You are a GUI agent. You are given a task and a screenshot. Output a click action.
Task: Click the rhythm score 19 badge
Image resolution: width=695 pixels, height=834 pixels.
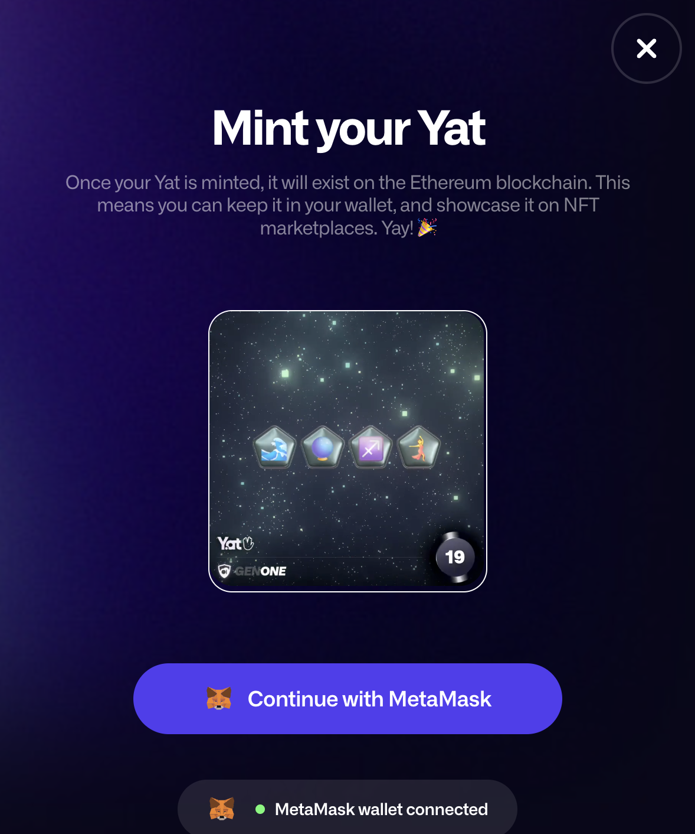coord(455,557)
